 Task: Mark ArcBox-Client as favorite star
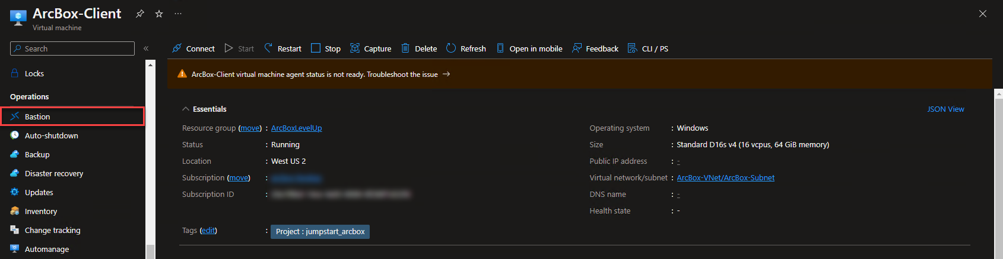click(159, 14)
